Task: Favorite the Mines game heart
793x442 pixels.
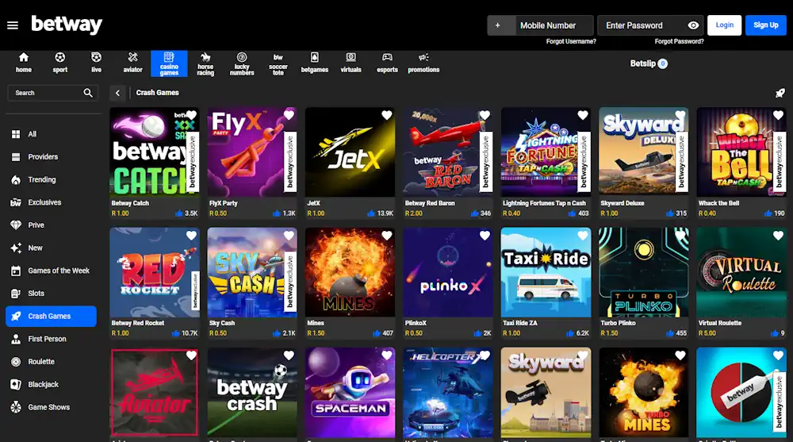Action: coord(387,236)
